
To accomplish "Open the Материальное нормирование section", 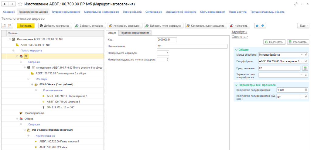I will pos(101,12).
